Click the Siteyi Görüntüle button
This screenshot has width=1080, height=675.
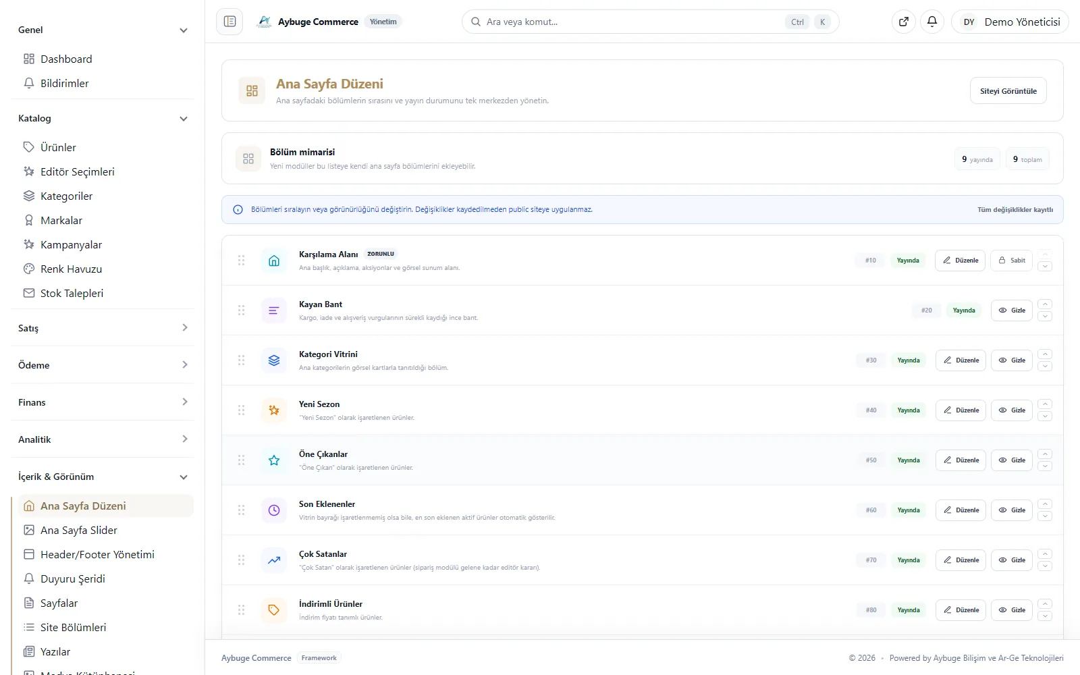point(1008,91)
